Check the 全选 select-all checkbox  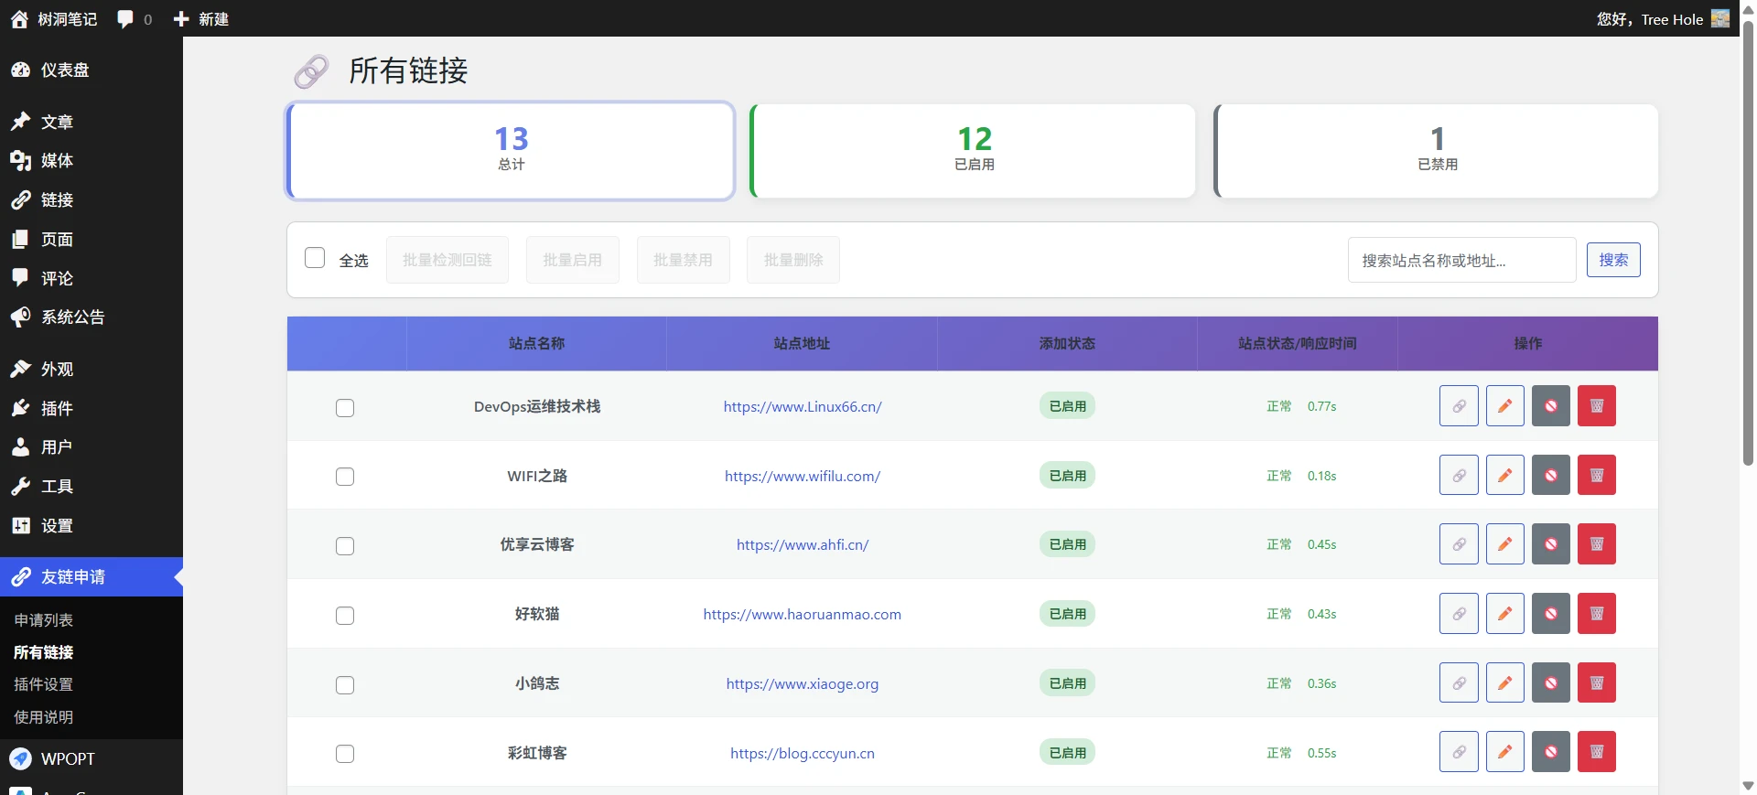pyautogui.click(x=315, y=258)
